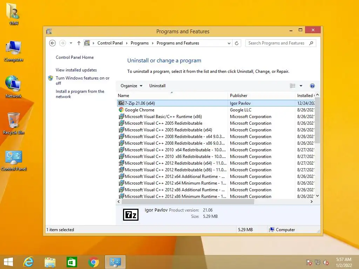Expand the chevron after Programs breadcrumb
The width and height of the screenshot is (359, 269).
click(x=153, y=43)
